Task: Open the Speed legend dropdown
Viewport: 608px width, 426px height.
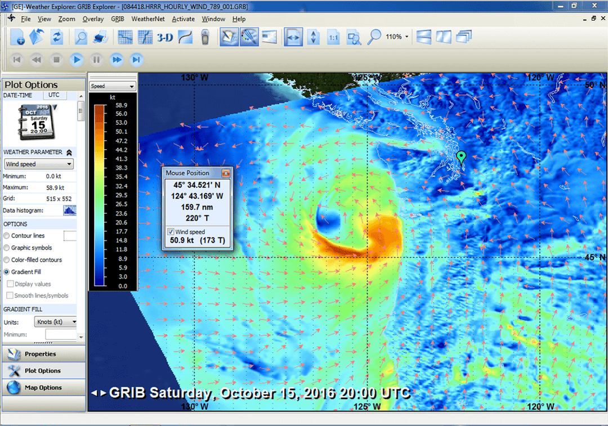Action: pyautogui.click(x=113, y=86)
